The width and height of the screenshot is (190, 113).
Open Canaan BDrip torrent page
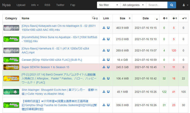(x=52, y=60)
